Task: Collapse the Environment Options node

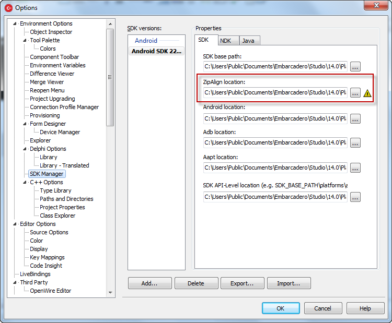Action: 15,23
